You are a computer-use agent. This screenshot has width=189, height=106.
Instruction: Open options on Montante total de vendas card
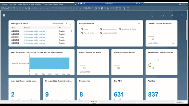pyautogui.click(x=139, y=72)
